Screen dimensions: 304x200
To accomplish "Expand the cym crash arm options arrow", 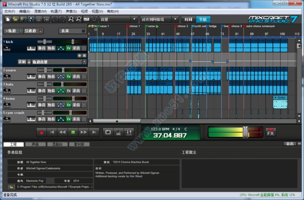I will pos(84,119).
